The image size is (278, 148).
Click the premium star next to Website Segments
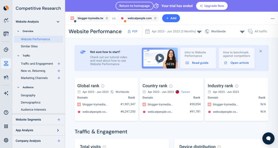[x=59, y=120]
